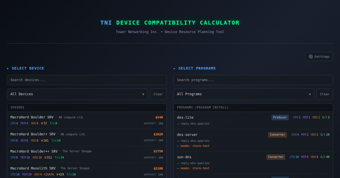Image resolution: width=340 pixels, height=178 pixels.
Task: Select the dns-server program
Action: click(x=253, y=140)
